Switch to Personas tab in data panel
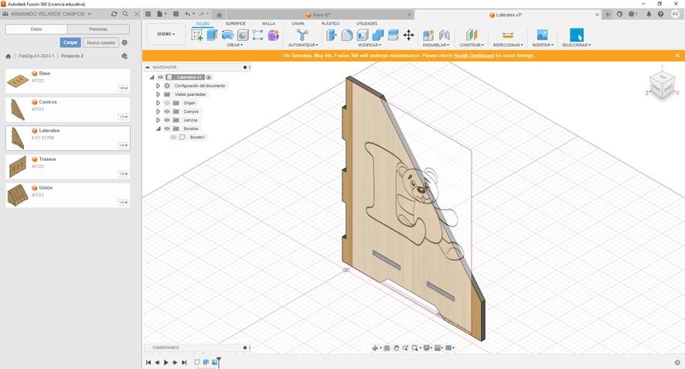 click(98, 29)
